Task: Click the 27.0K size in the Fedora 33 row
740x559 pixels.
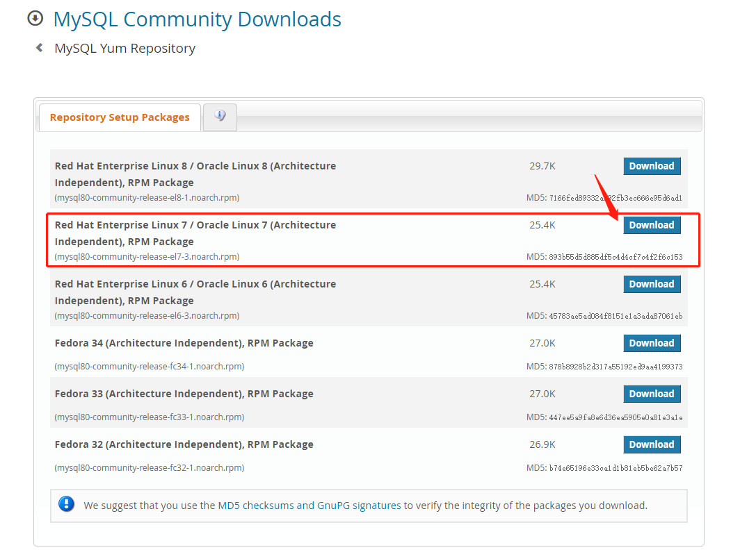Action: pyautogui.click(x=542, y=394)
